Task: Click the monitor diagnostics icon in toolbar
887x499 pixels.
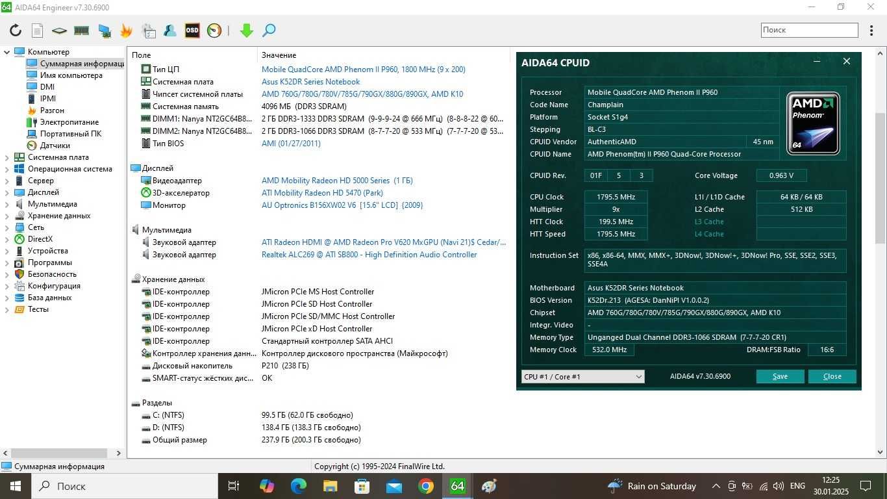Action: (x=104, y=30)
